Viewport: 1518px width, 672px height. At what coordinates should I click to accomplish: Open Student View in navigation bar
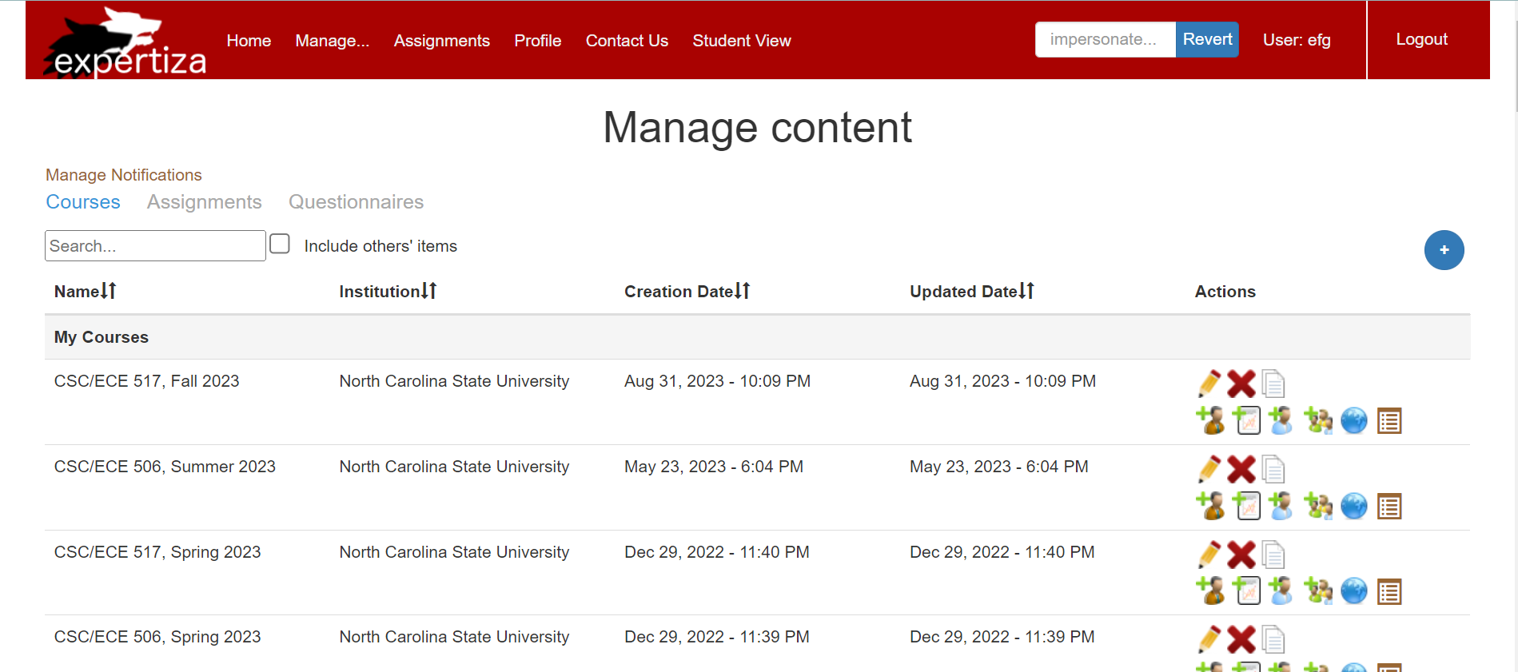(741, 41)
